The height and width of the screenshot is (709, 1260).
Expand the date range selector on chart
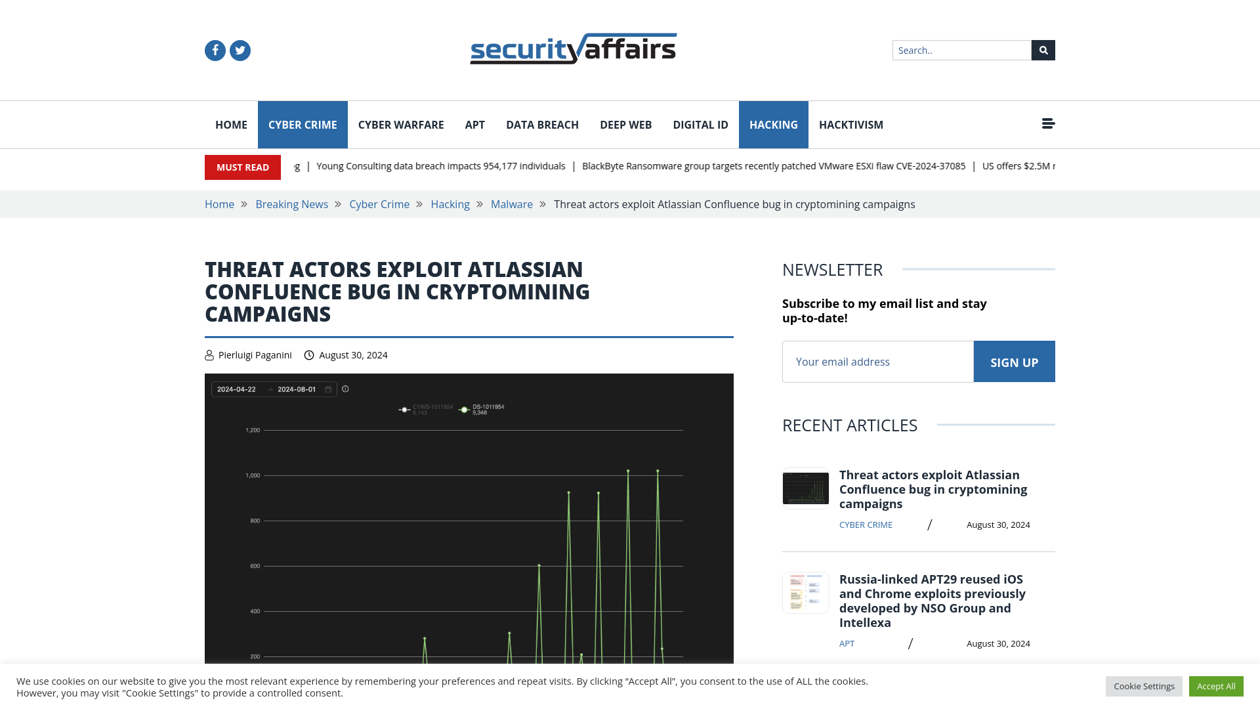(329, 389)
